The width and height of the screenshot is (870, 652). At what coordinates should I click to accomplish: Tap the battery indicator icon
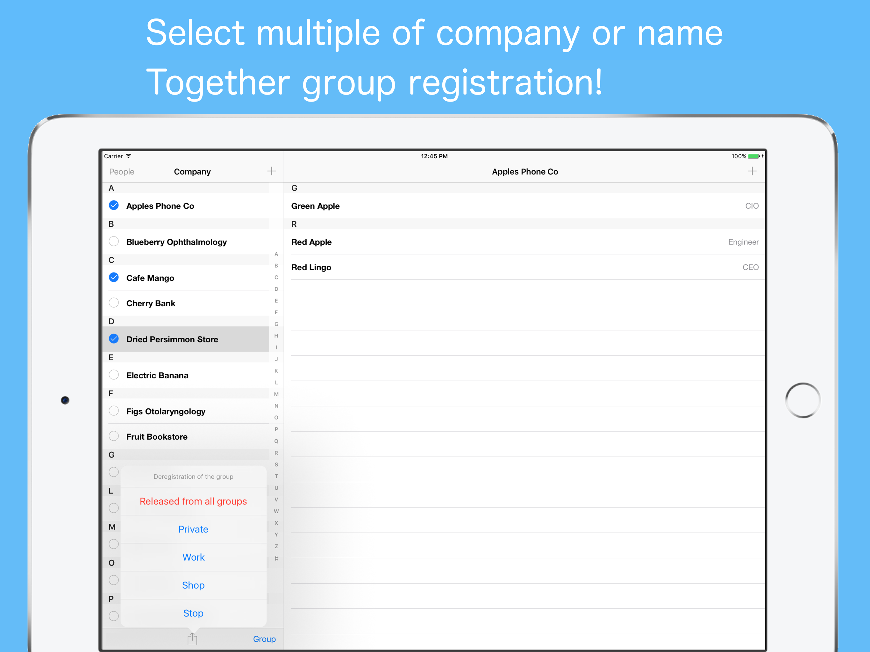coord(753,156)
